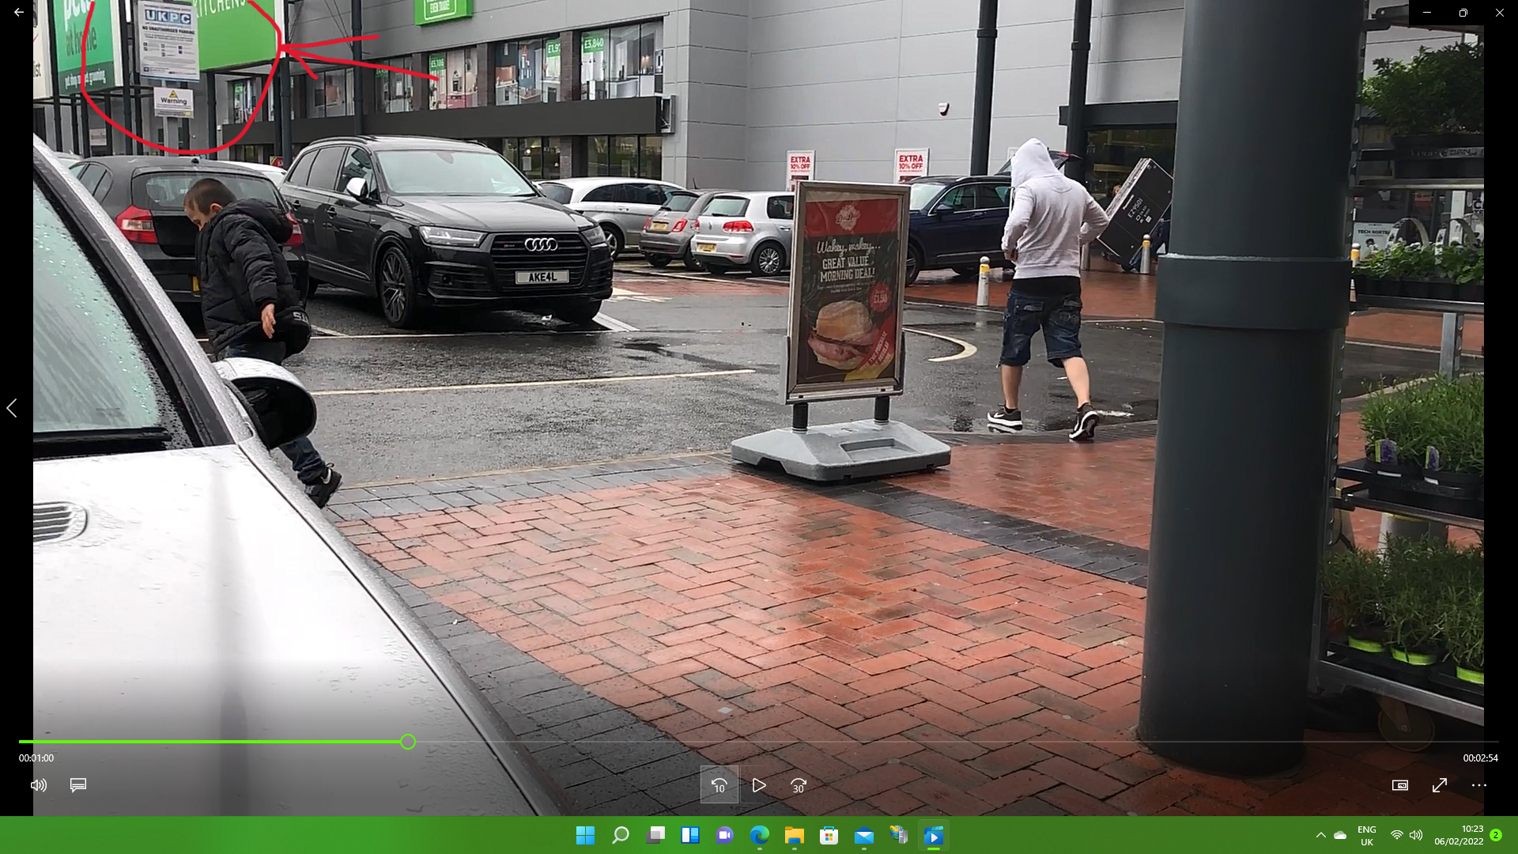This screenshot has height=854, width=1518.
Task: Play the paused video
Action: click(x=758, y=785)
